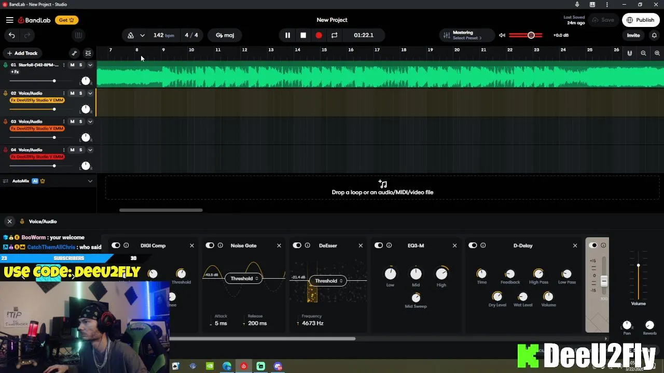Remove the EQ3-M effect
The height and width of the screenshot is (373, 664).
pos(455,246)
